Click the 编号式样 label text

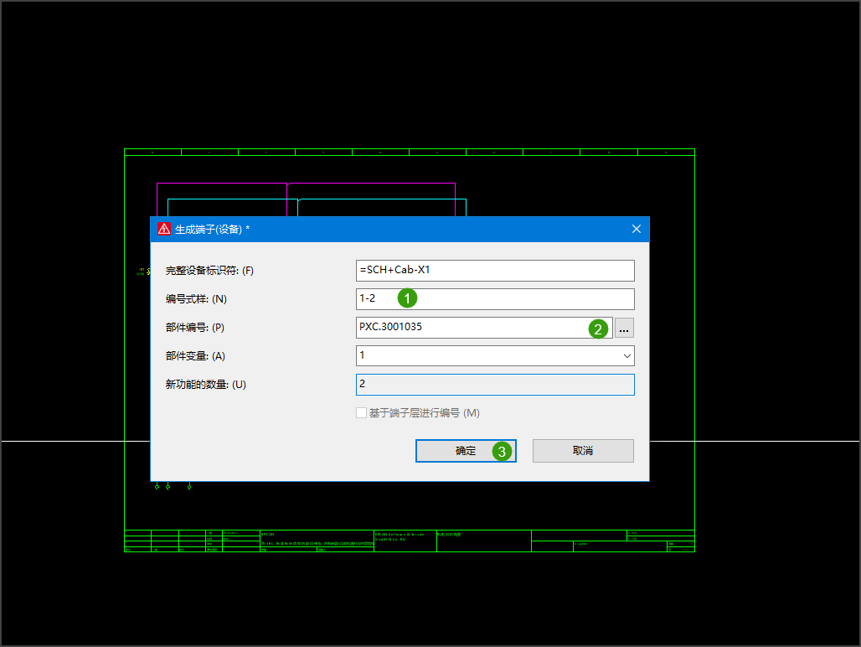tap(196, 299)
